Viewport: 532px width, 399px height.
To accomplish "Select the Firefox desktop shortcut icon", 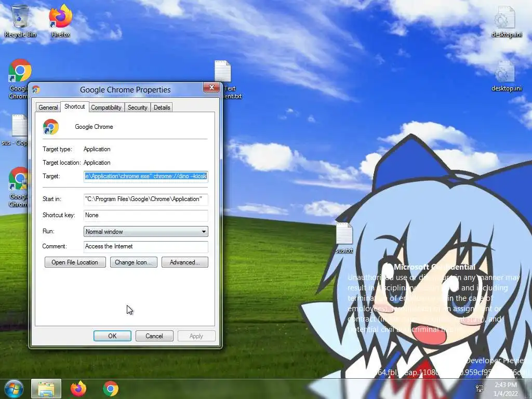I will 60,20.
